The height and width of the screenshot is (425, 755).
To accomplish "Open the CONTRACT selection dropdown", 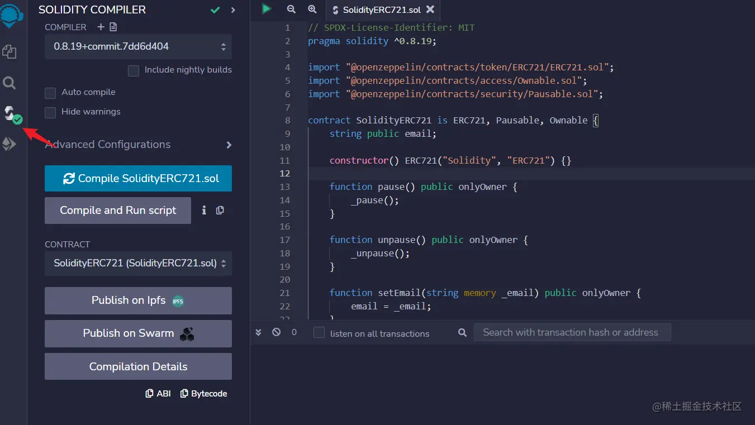I will click(138, 263).
